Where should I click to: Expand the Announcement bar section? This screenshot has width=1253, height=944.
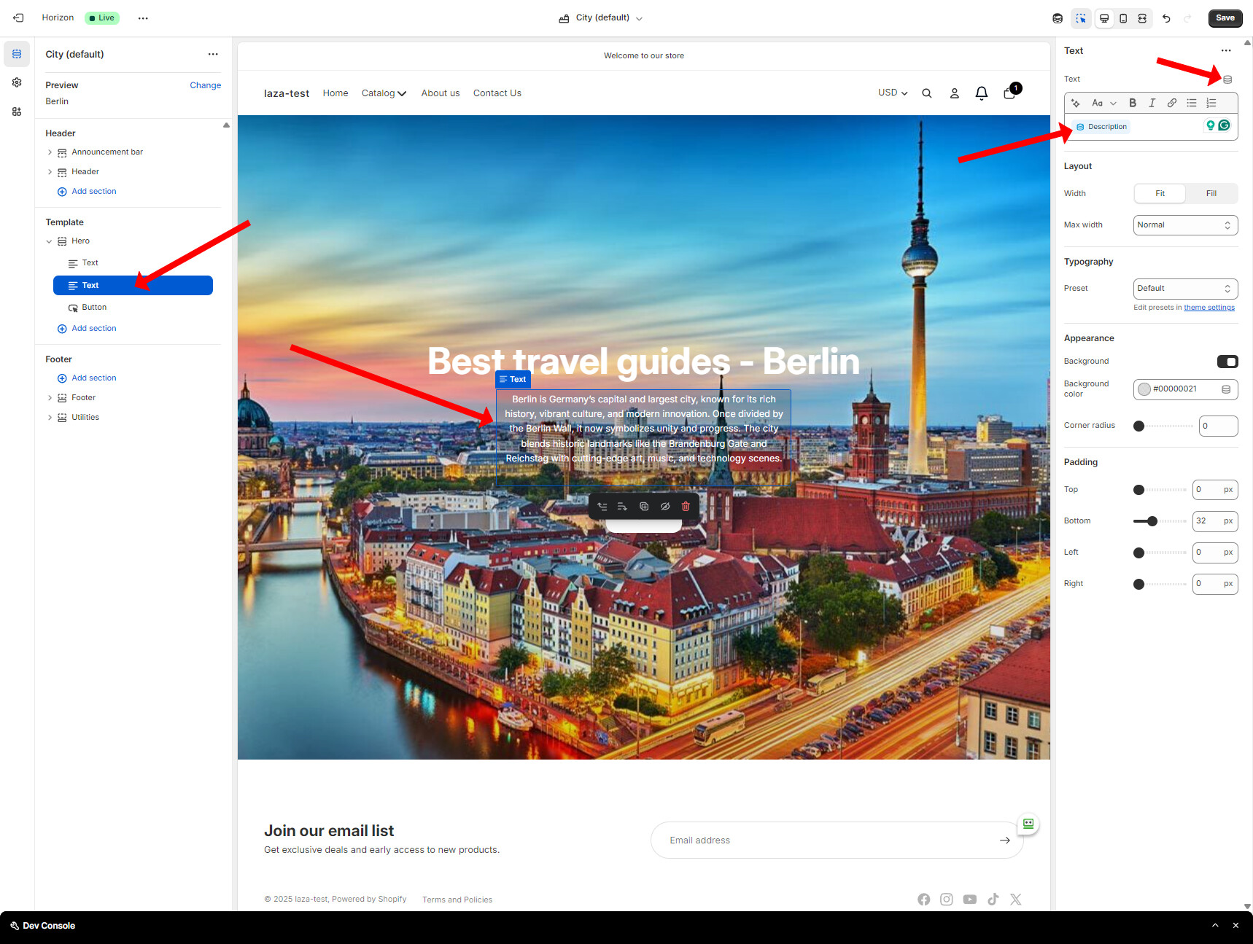50,152
